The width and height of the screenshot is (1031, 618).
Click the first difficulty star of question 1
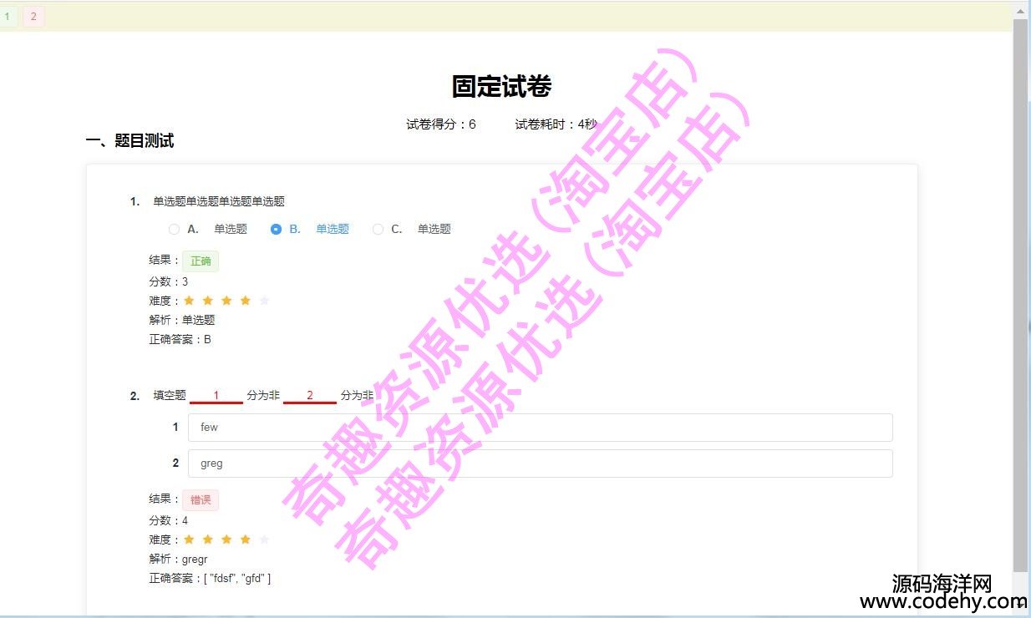click(x=189, y=301)
